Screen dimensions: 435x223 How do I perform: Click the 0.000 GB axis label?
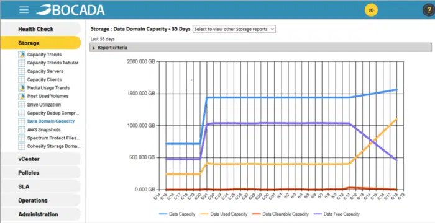click(x=145, y=190)
